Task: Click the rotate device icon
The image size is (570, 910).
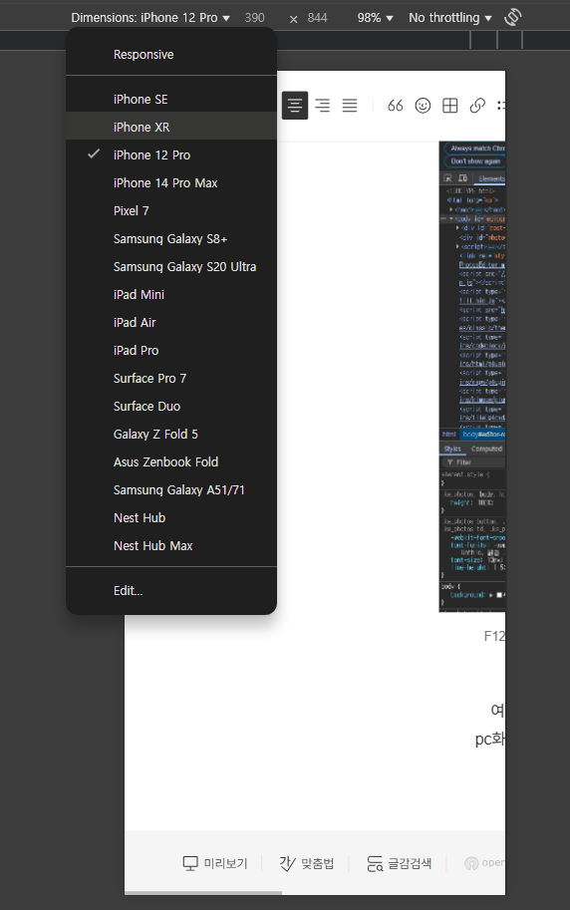Action: coord(512,17)
